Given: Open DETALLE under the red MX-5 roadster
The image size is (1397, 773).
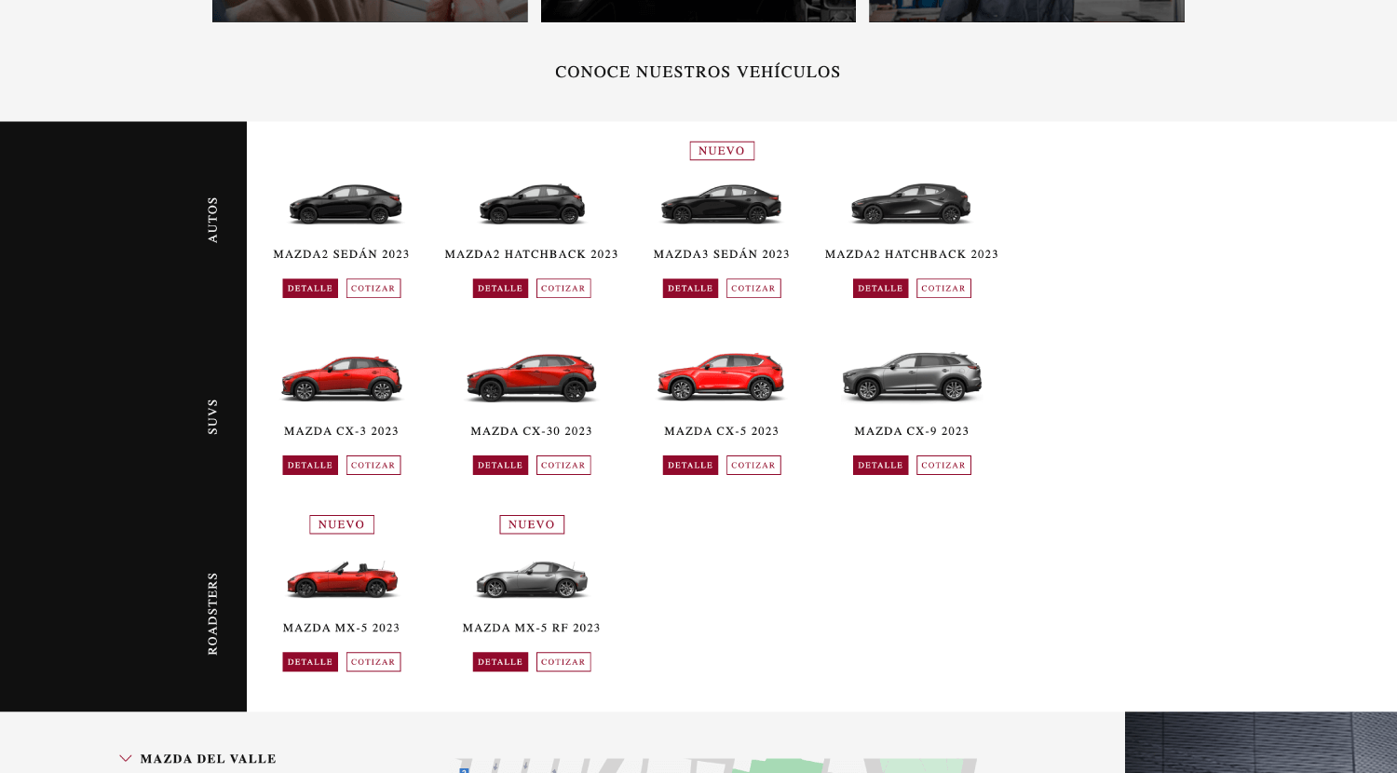Looking at the screenshot, I should point(310,662).
